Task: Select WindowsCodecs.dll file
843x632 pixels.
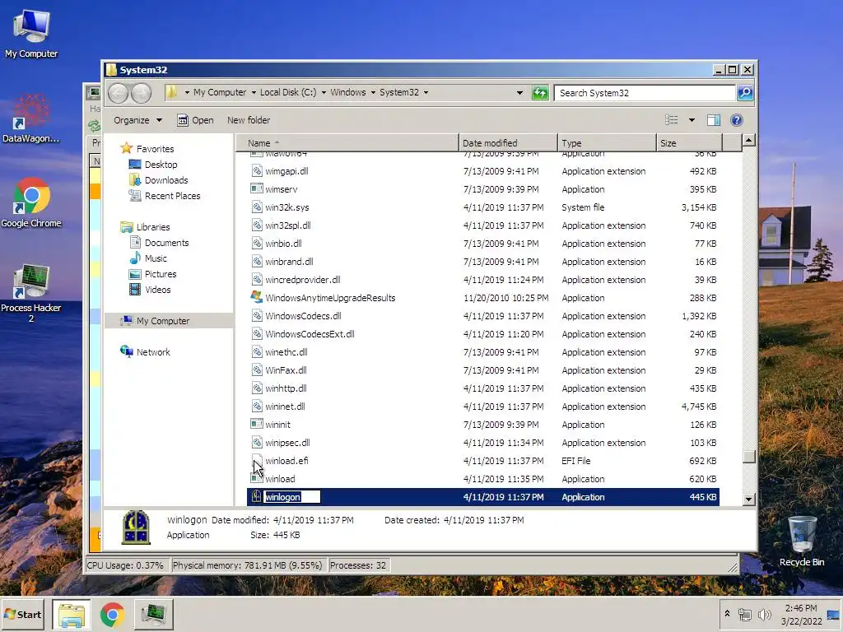Action: (x=483, y=315)
